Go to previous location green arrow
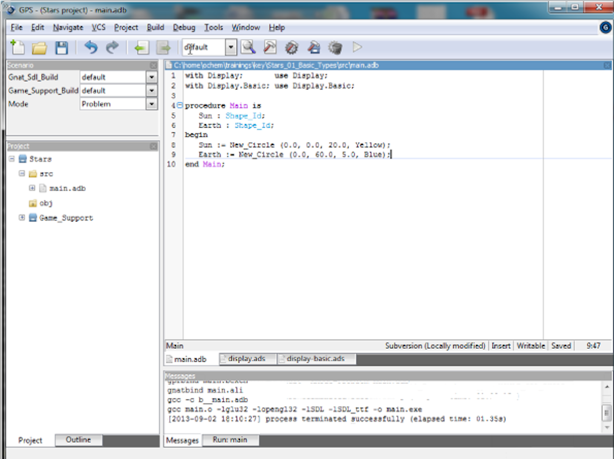This screenshot has width=614, height=459. click(x=141, y=48)
